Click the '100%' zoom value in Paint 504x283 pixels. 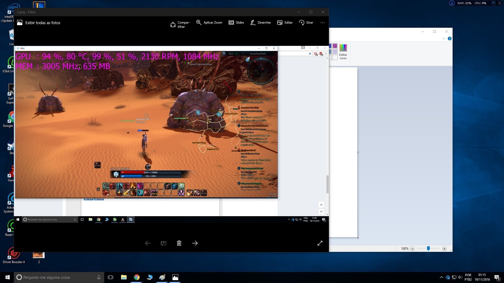(x=405, y=249)
